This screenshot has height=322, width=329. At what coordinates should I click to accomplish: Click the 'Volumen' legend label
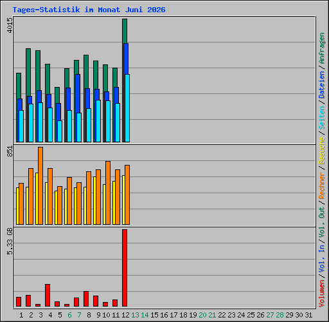[322, 294]
